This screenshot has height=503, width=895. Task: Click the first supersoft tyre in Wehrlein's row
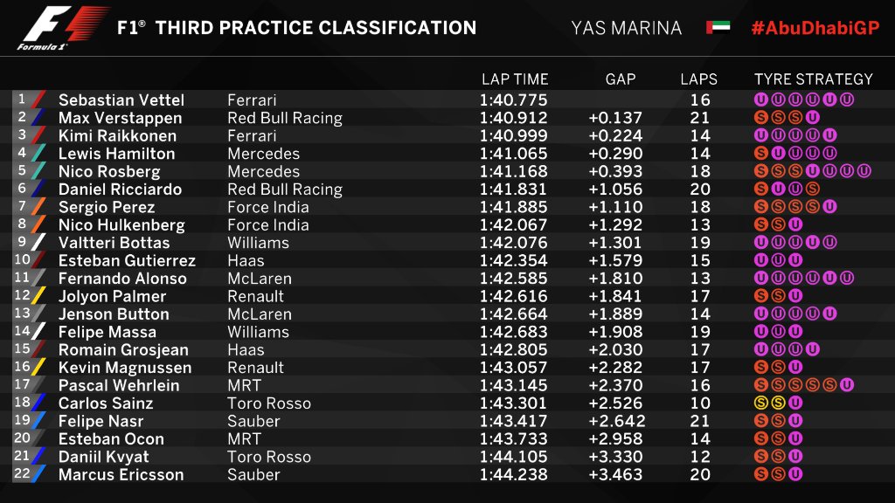[x=760, y=385]
